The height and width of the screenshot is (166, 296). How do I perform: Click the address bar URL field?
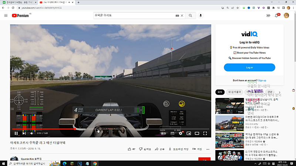[x=119, y=8]
